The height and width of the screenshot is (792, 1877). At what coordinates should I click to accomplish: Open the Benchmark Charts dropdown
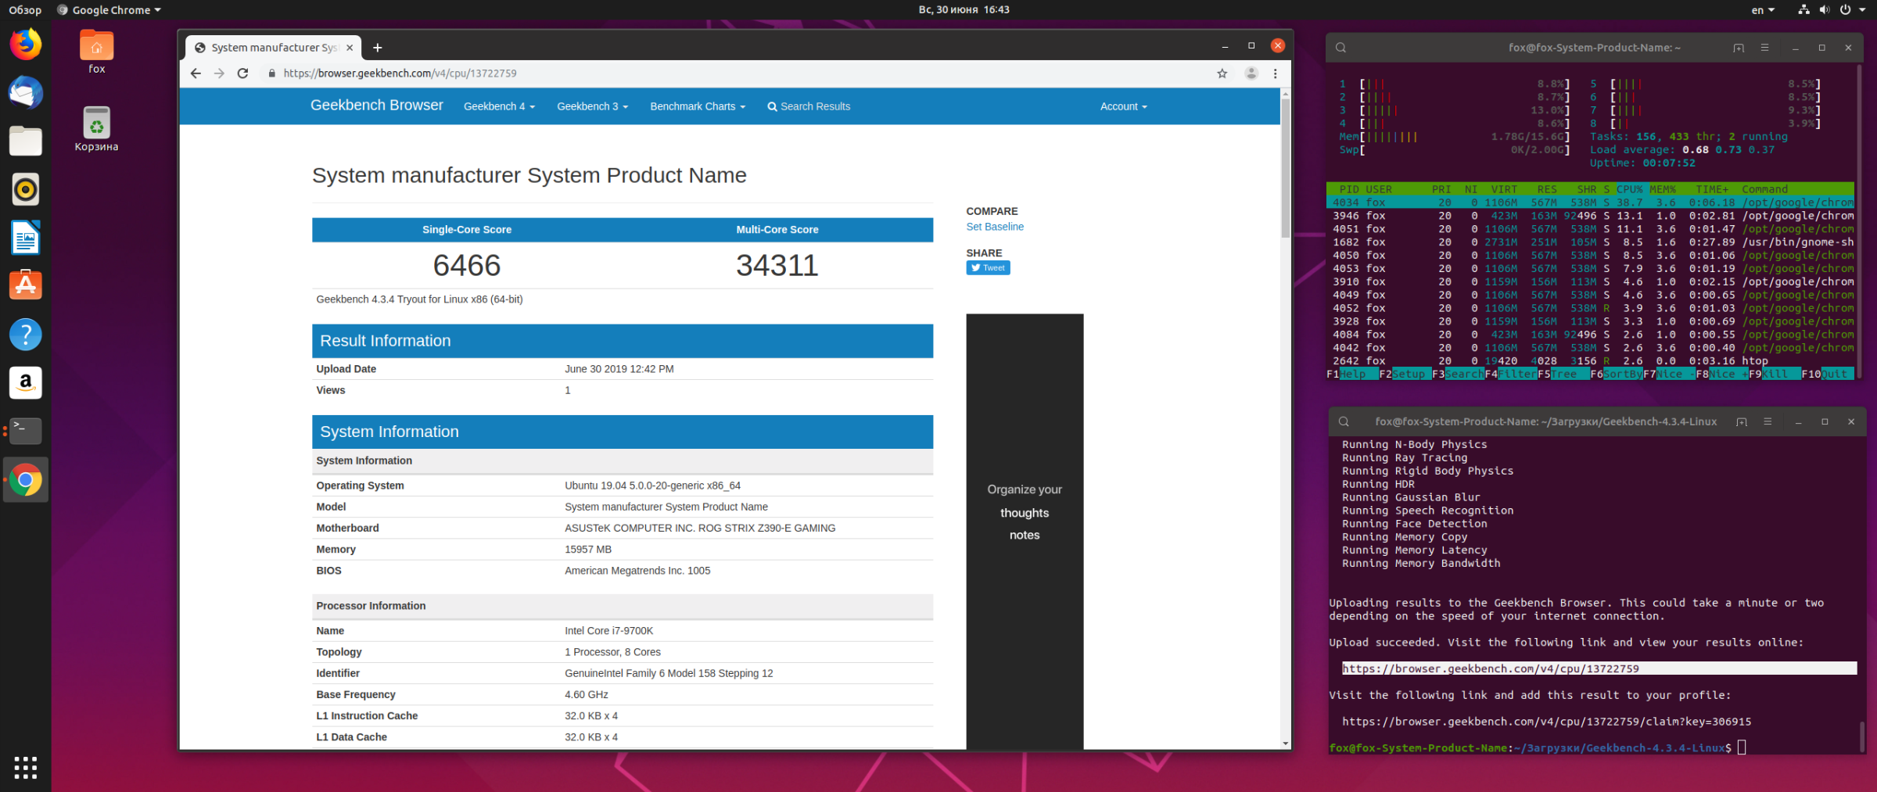click(698, 106)
